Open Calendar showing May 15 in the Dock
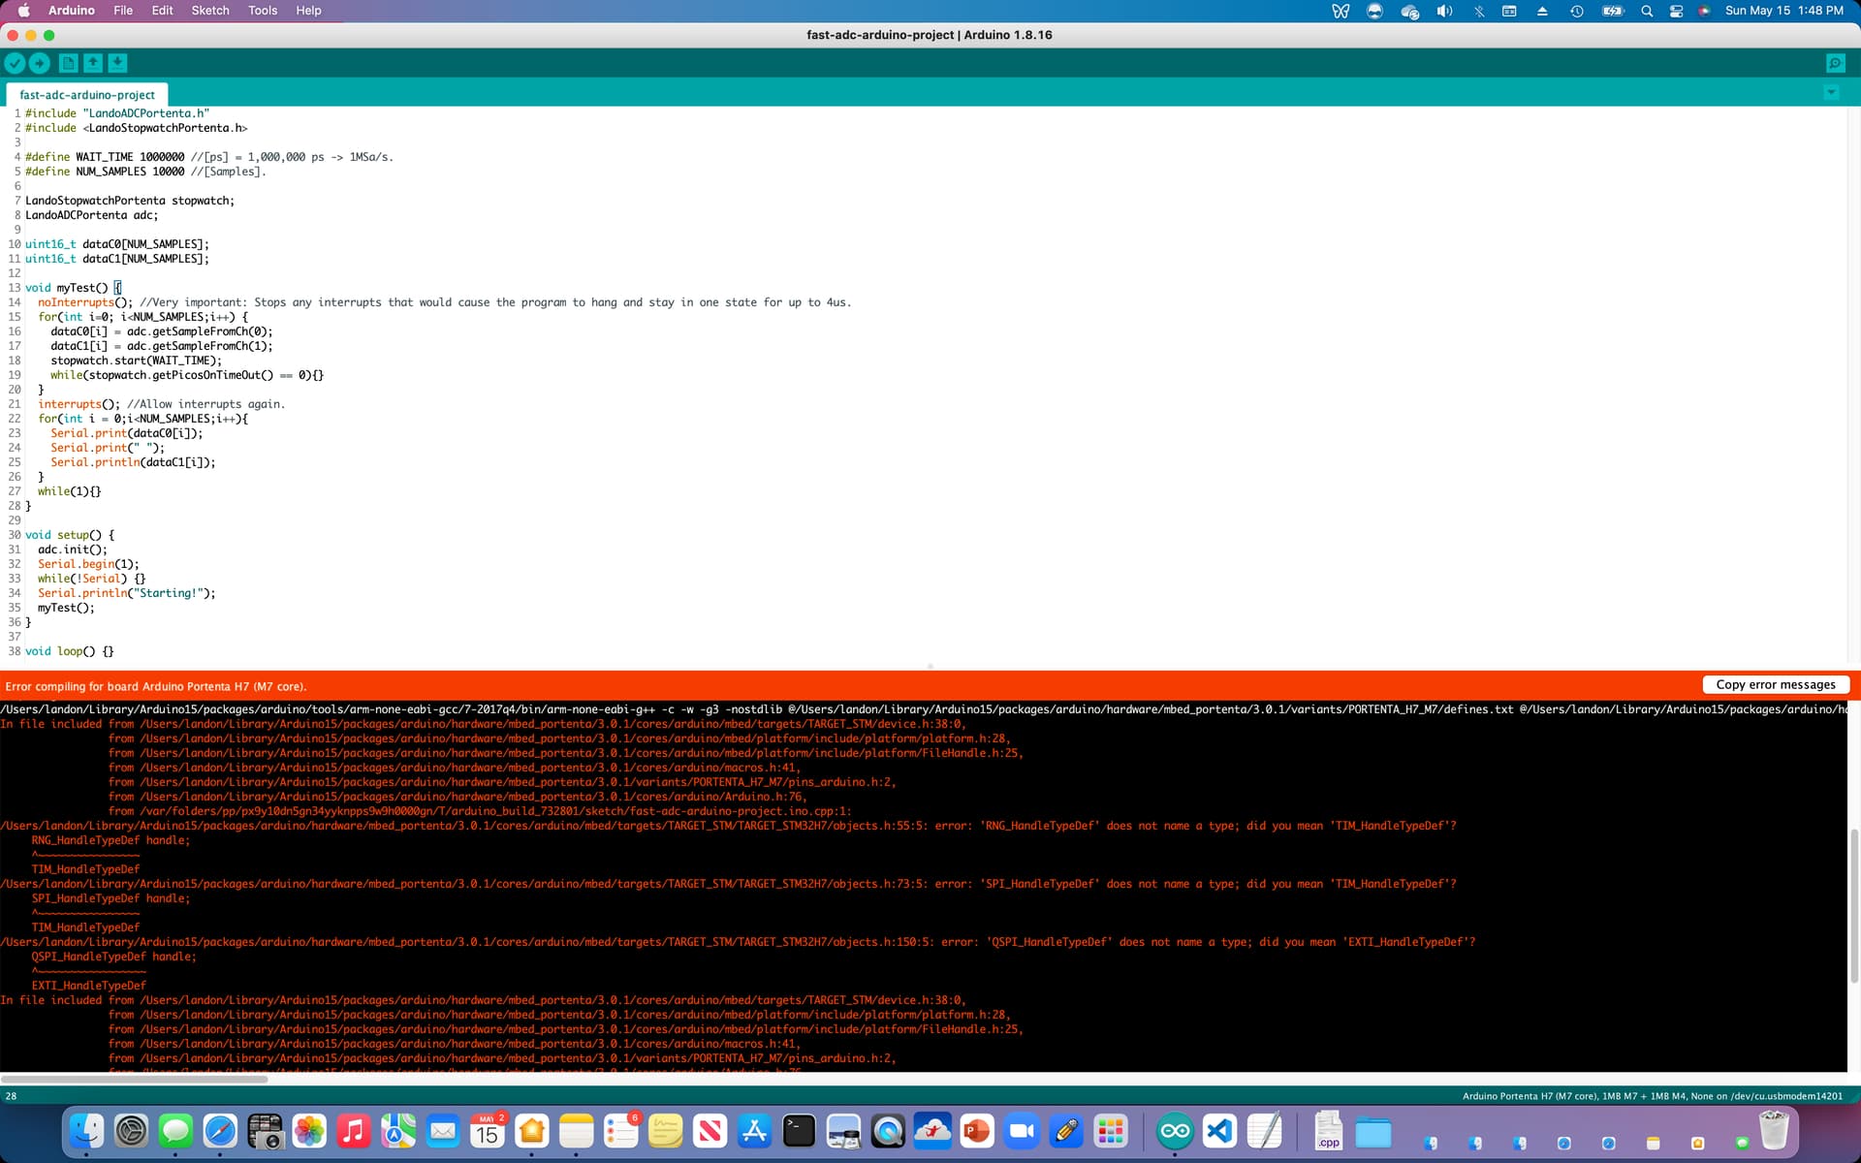The image size is (1861, 1163). 488,1130
